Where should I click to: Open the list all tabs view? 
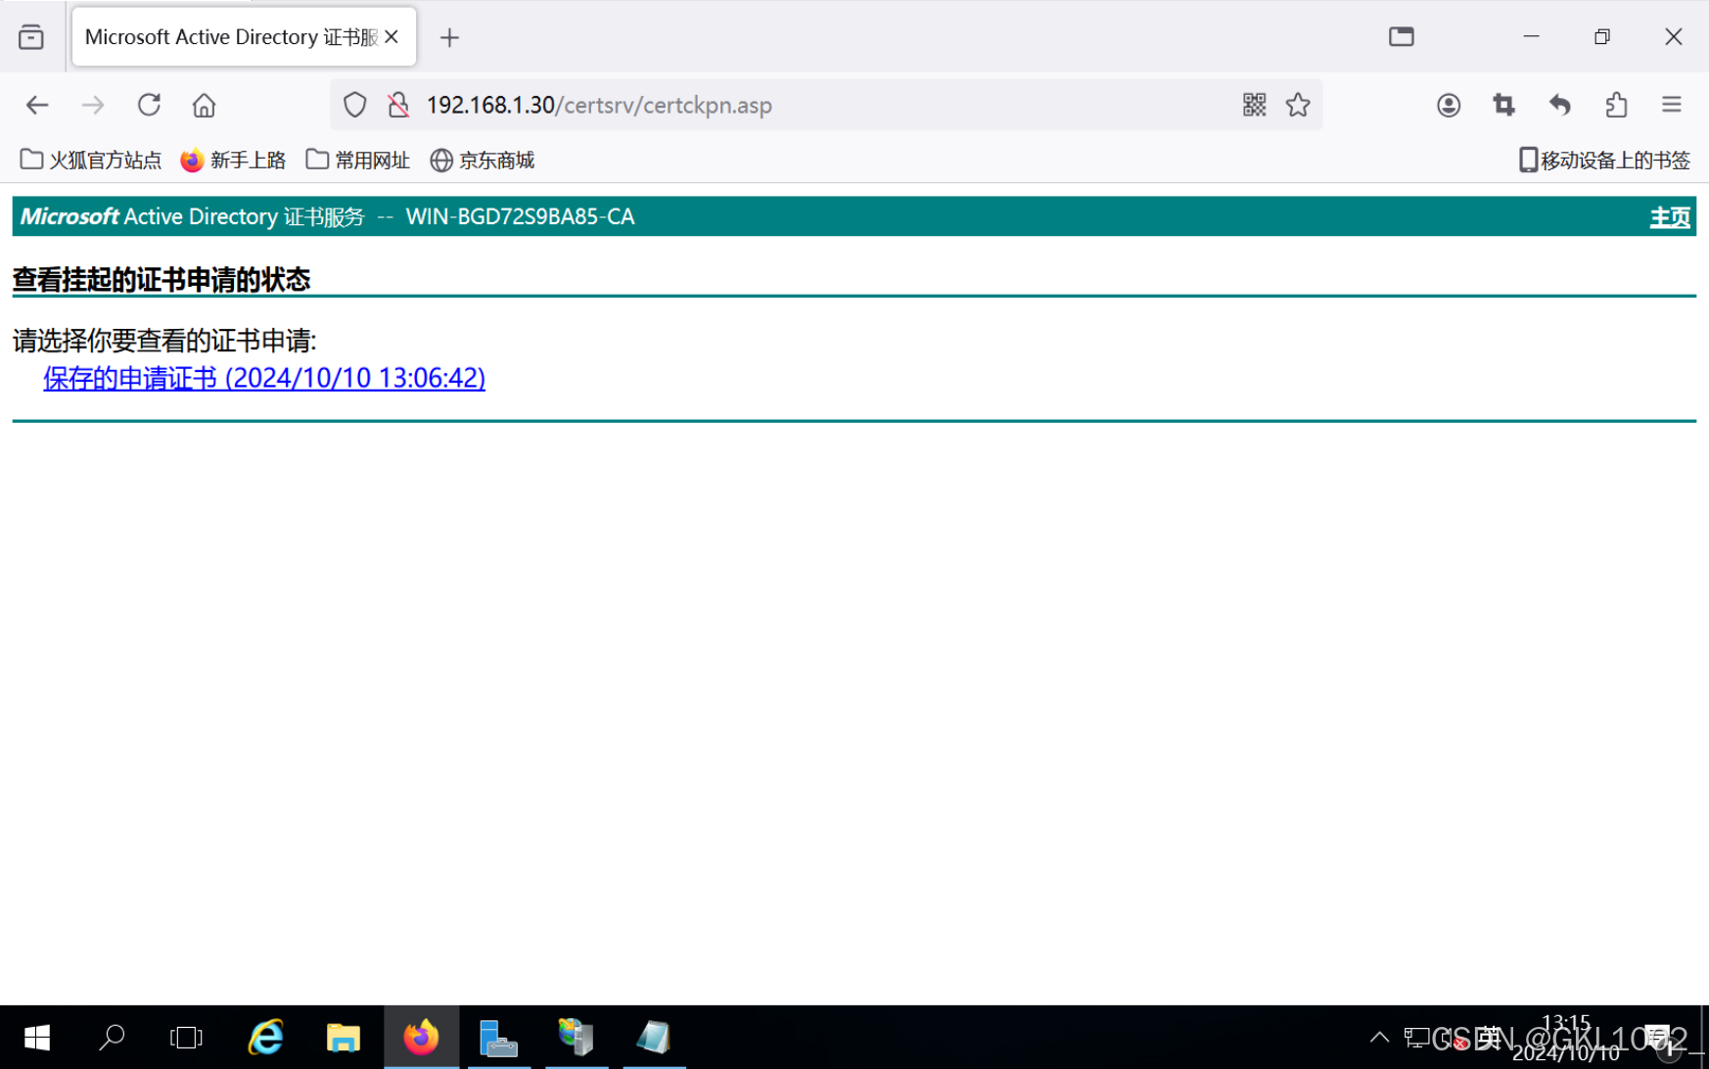[x=31, y=37]
